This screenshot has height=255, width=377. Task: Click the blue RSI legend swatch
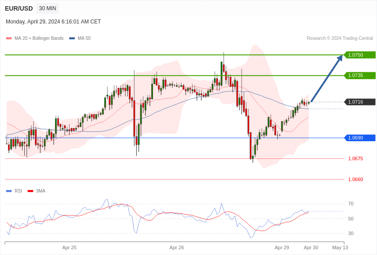(x=9, y=191)
